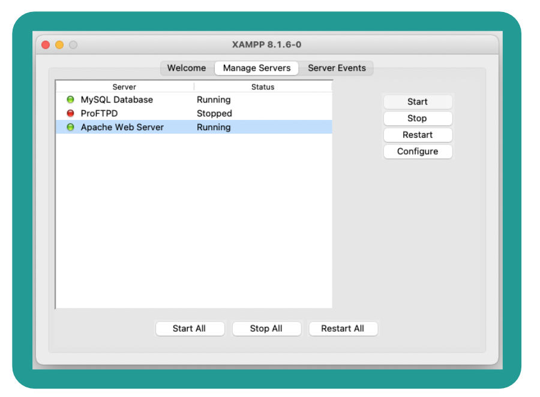Open Configure for the selected server
540x397 pixels.
418,152
